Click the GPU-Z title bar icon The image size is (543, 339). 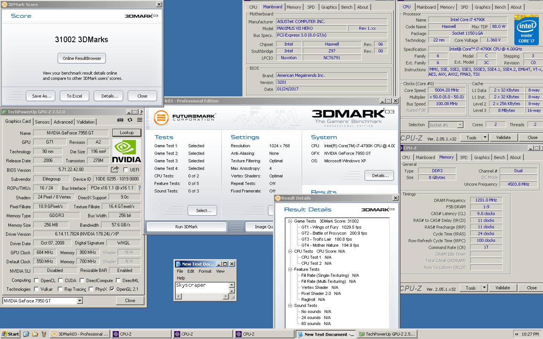point(4,111)
